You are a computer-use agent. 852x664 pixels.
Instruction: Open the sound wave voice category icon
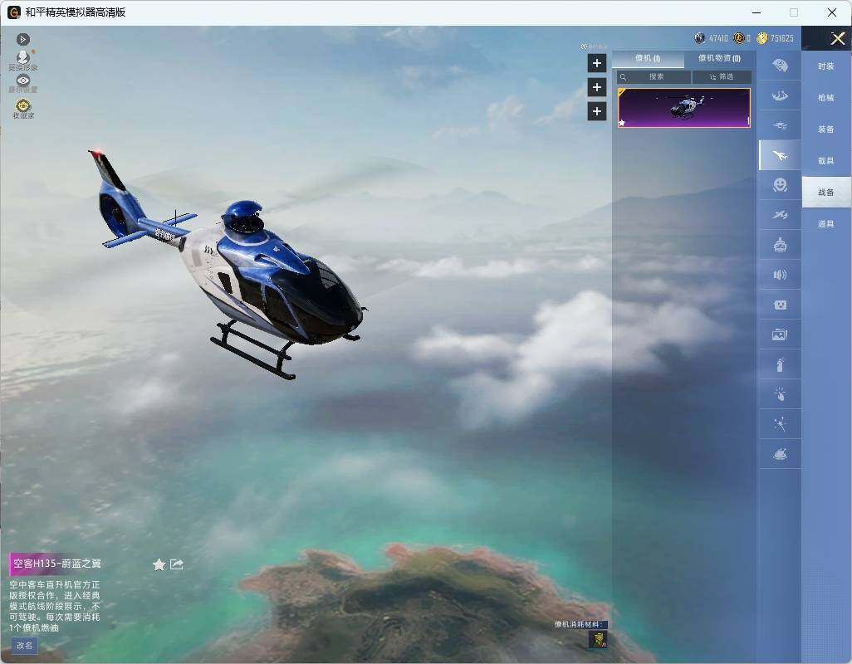click(780, 275)
